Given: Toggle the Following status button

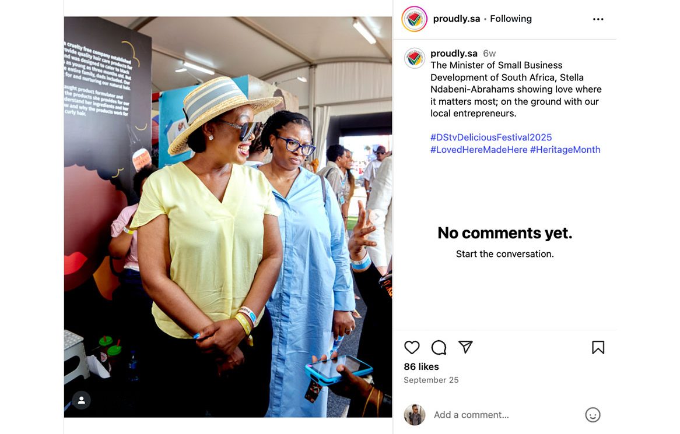Looking at the screenshot, I should pyautogui.click(x=510, y=19).
